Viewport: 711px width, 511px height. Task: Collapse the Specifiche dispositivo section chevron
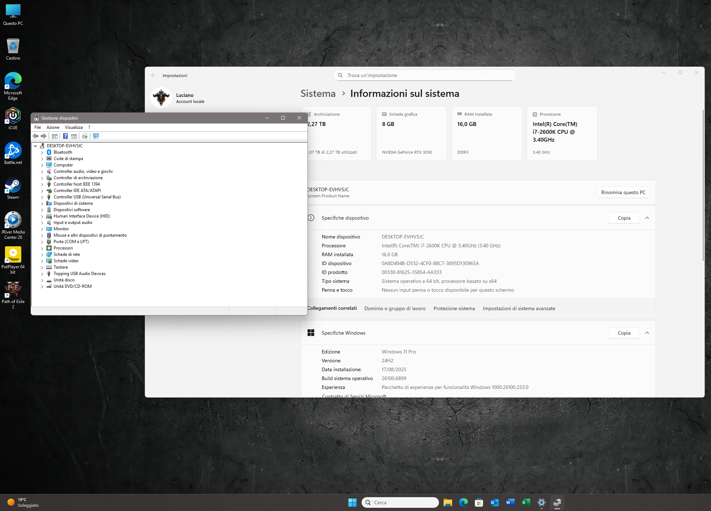click(647, 218)
